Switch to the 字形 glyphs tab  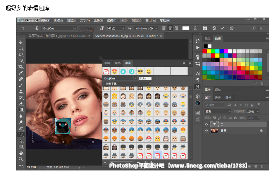128,63
